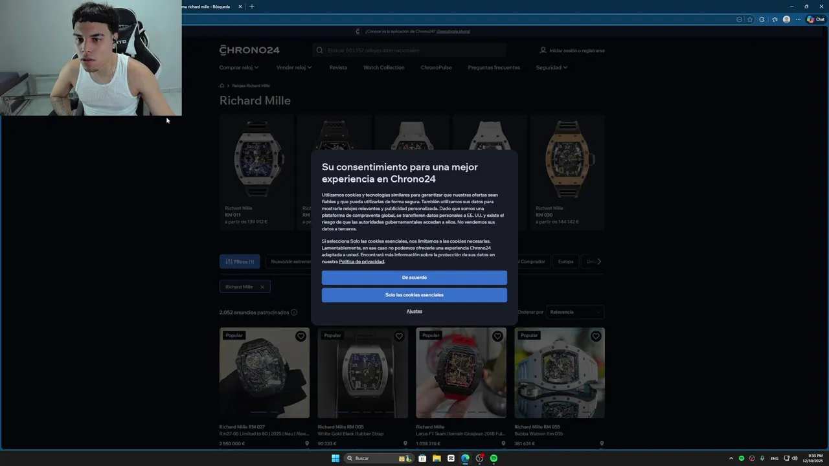Open the Revista menu item
This screenshot has height=466, width=829.
[338, 67]
